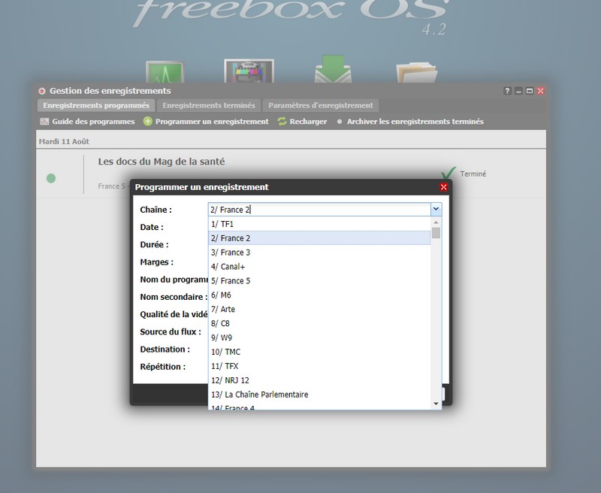Click channel list scrollbar up arrow
Image resolution: width=601 pixels, height=493 pixels.
coord(436,222)
